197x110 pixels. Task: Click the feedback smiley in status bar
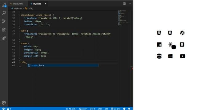[124, 109]
